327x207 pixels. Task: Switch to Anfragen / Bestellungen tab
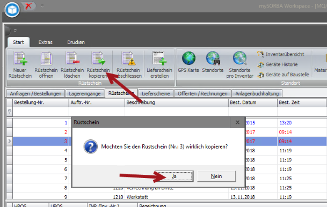coord(35,93)
